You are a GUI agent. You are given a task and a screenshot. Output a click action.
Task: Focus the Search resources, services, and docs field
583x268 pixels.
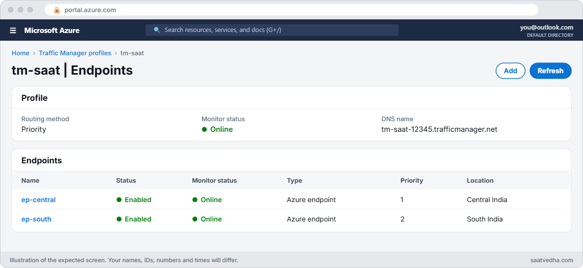[272, 30]
